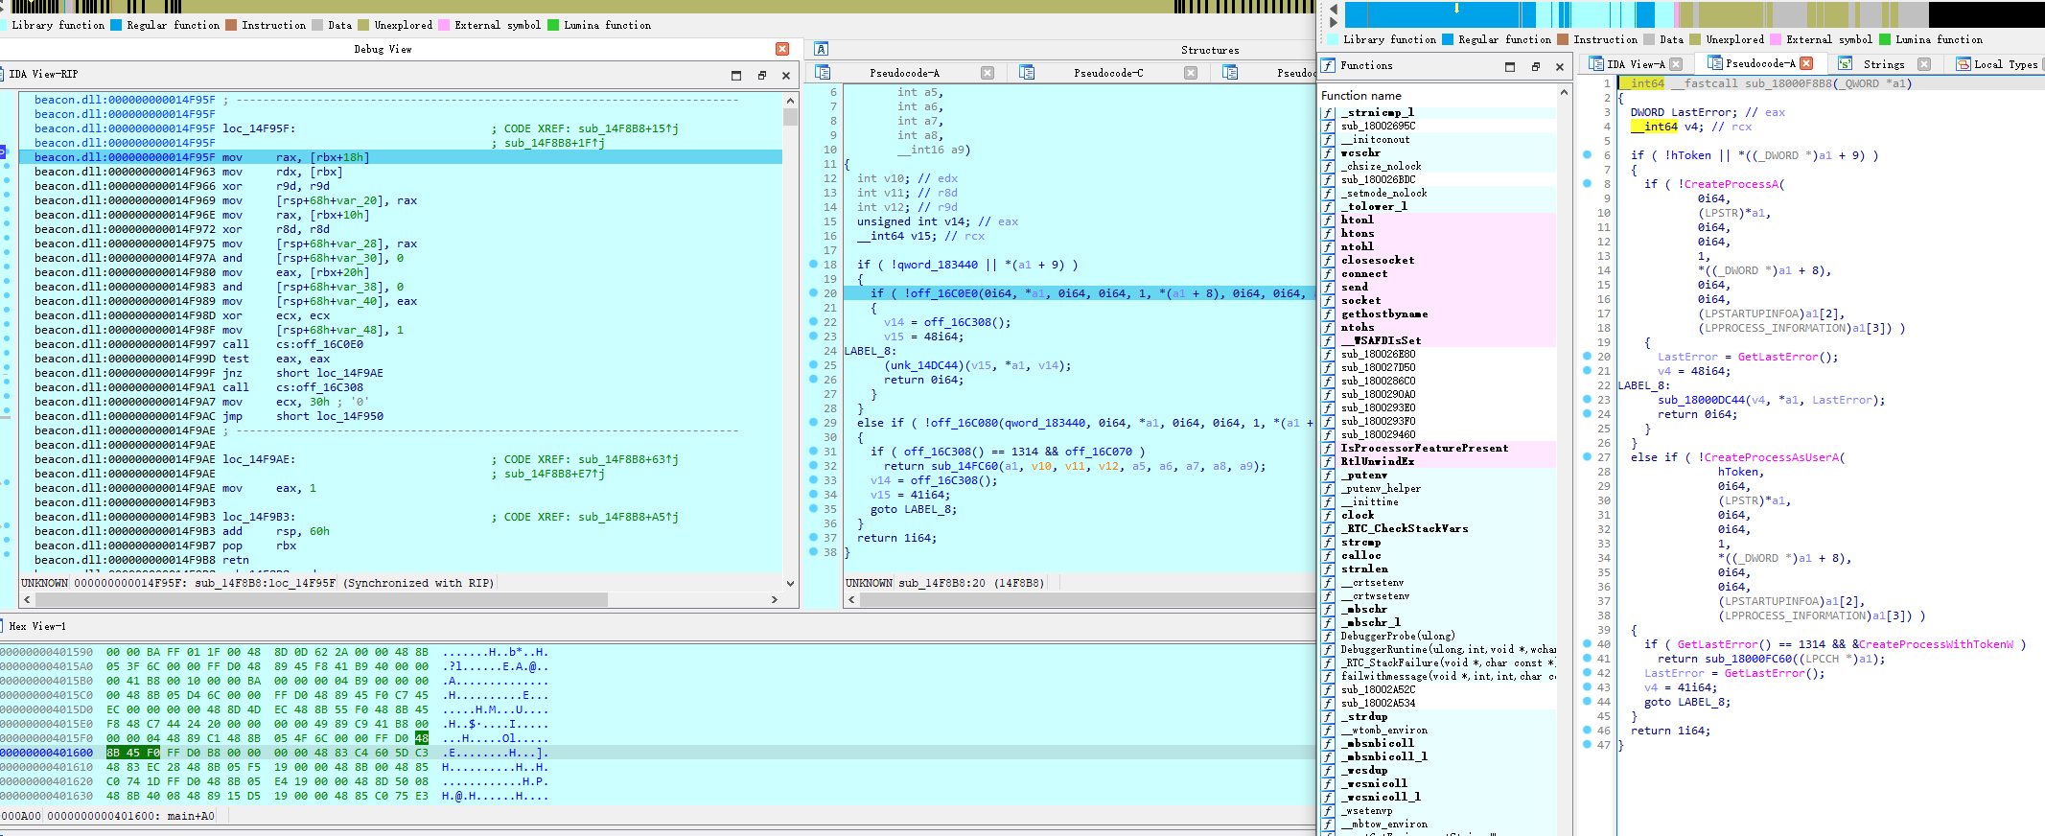Click the Regular function legend color swatch

[x=116, y=25]
